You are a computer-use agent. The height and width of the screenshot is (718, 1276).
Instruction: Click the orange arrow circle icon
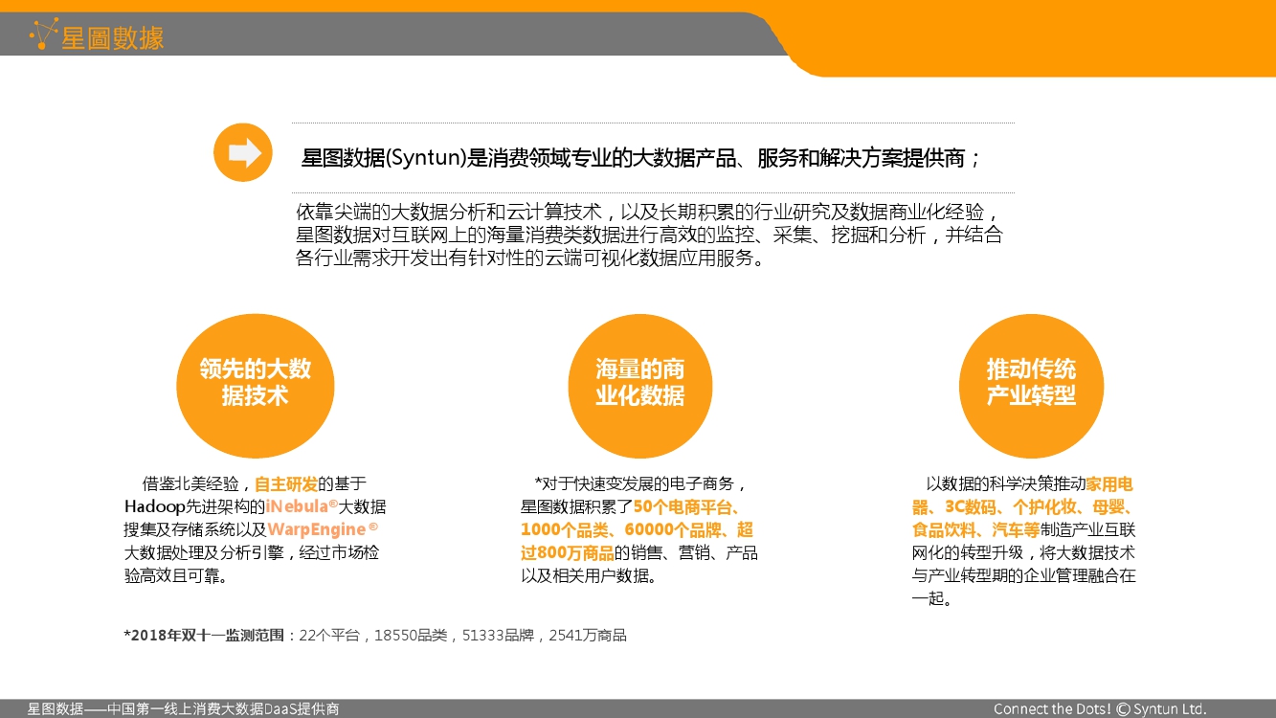[x=243, y=153]
